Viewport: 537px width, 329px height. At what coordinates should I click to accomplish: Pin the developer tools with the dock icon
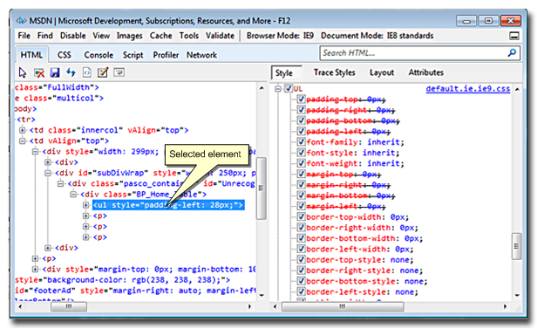point(514,36)
